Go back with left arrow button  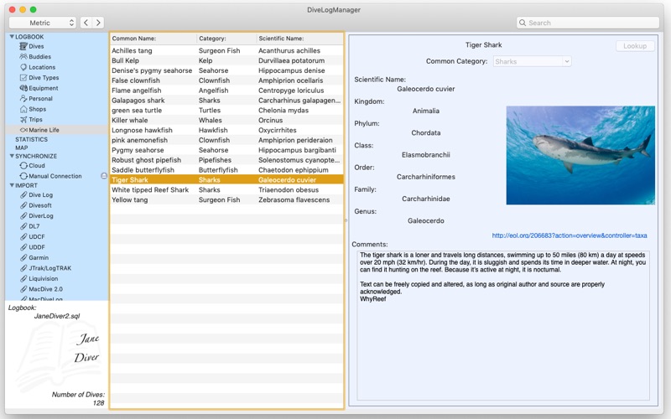pyautogui.click(x=86, y=23)
